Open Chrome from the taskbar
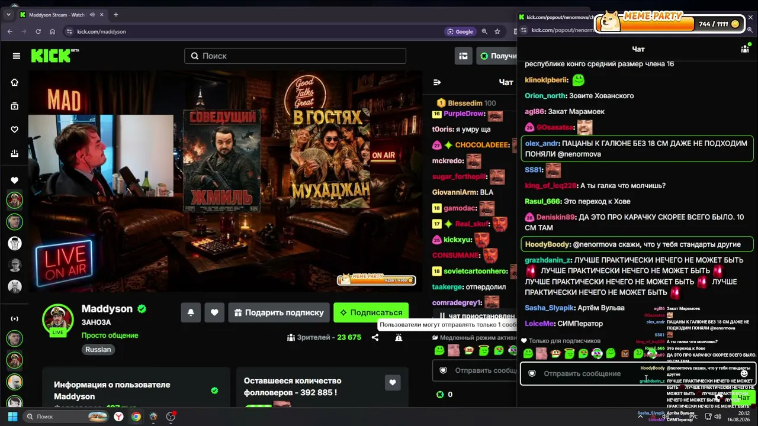Viewport: 758px width, 426px height. point(136,417)
